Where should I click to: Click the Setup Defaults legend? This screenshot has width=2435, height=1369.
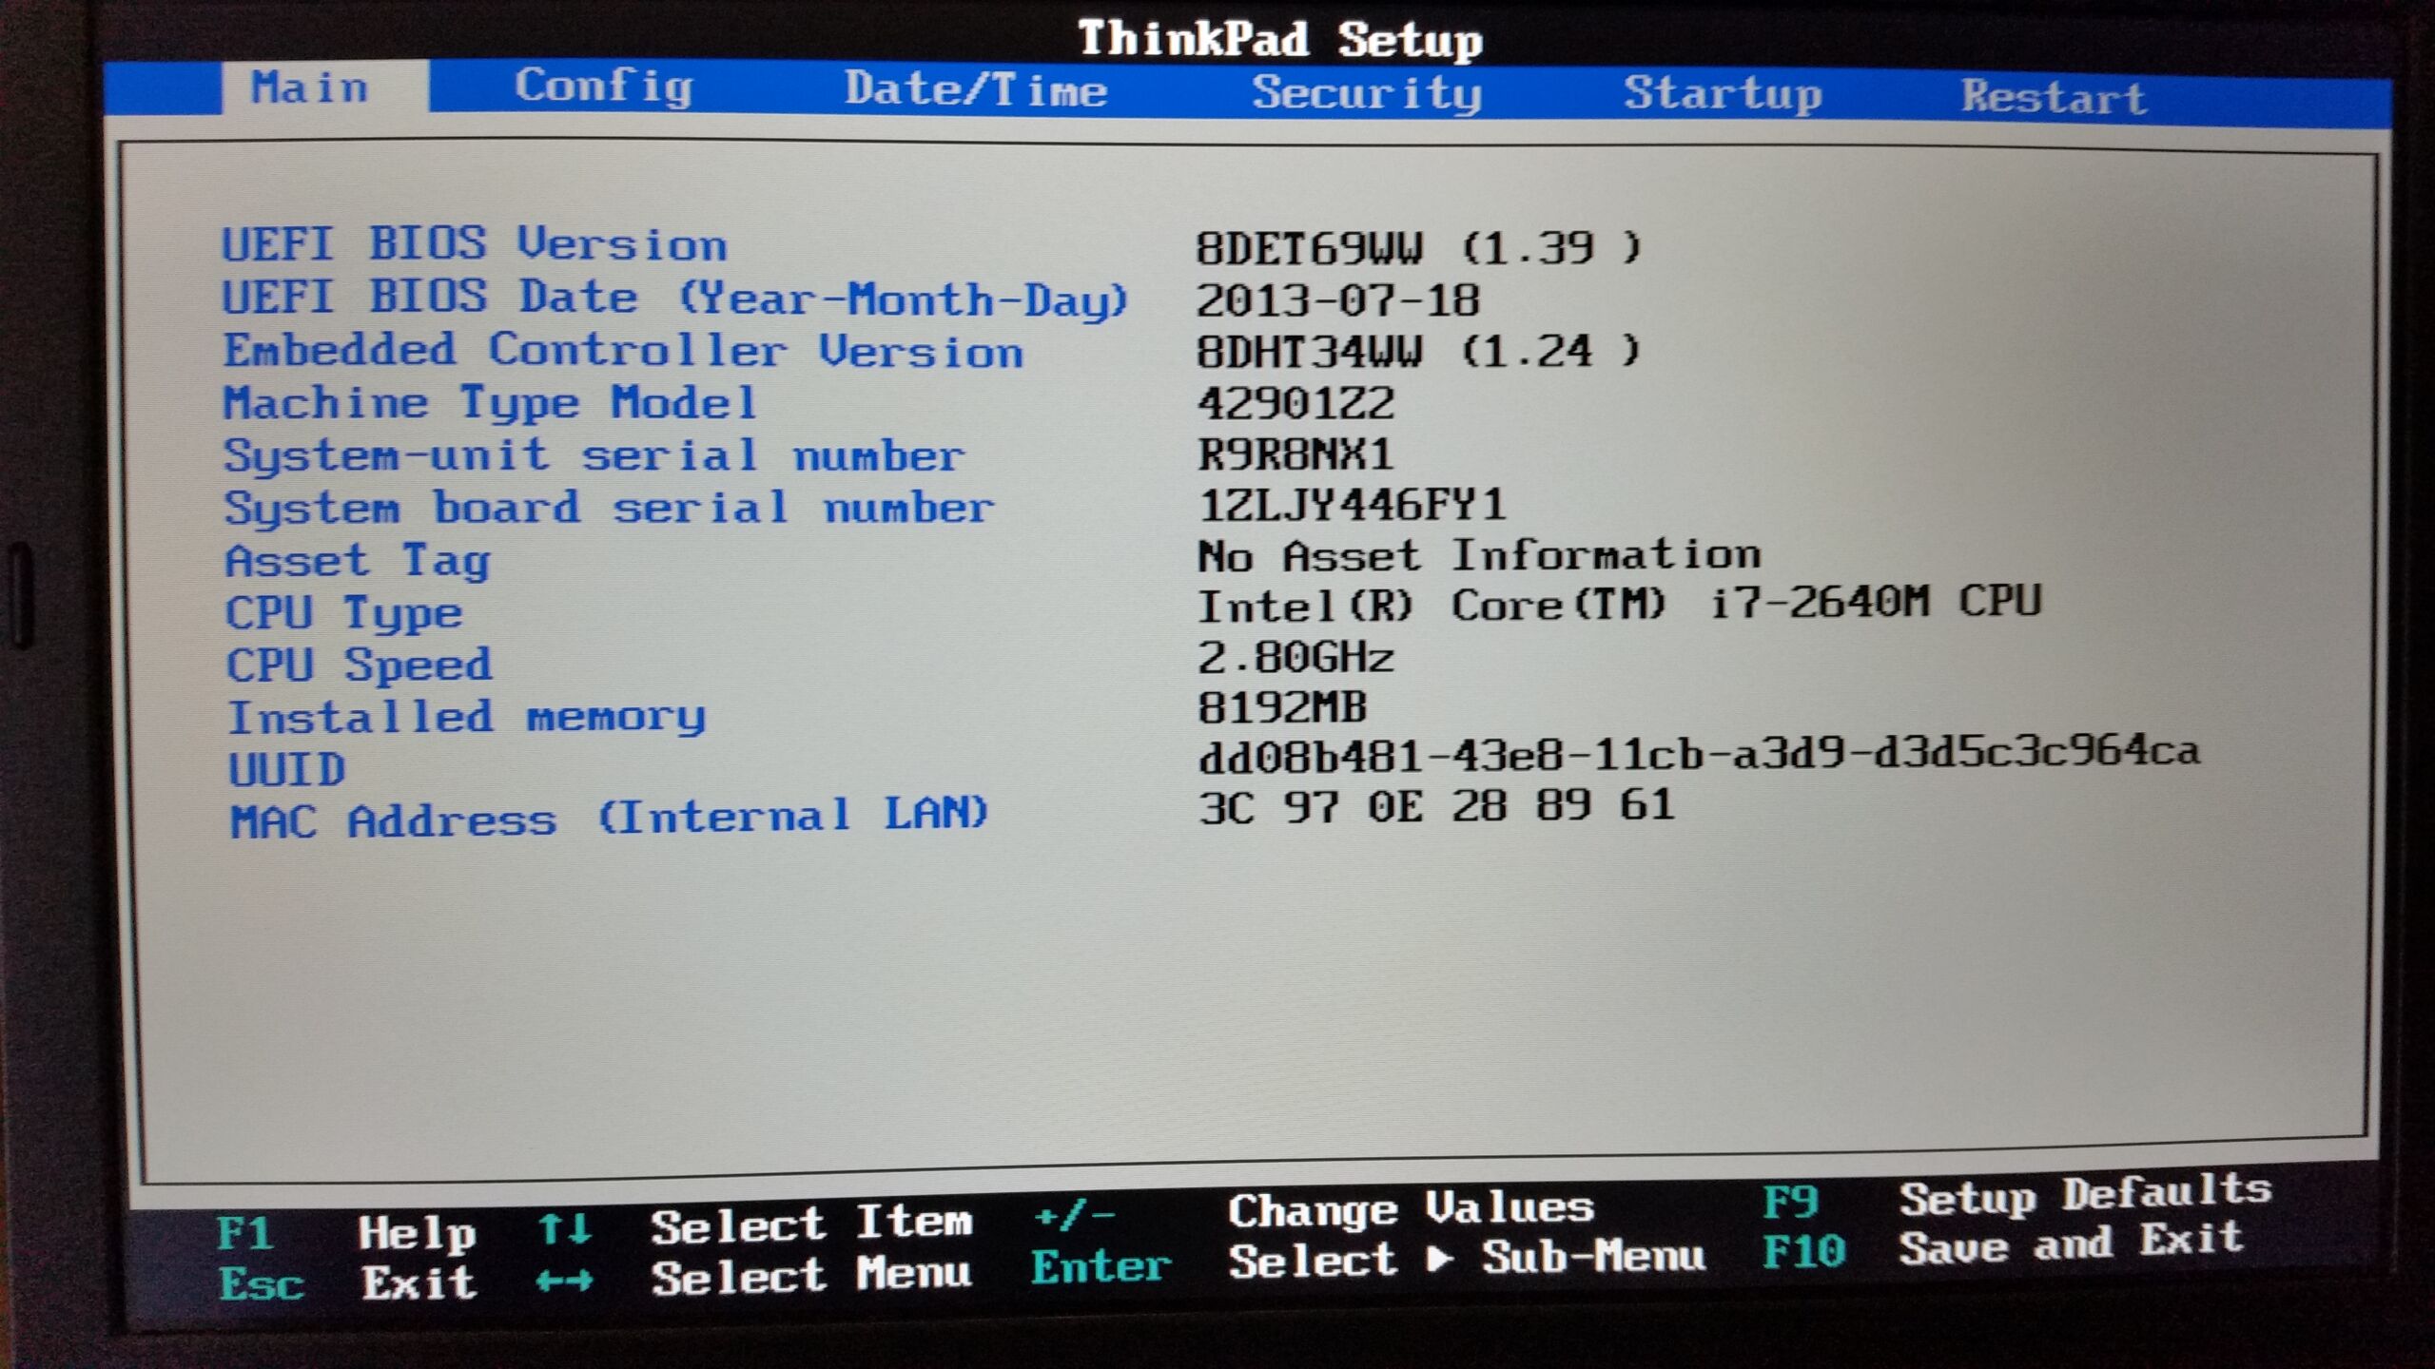coord(2085,1196)
